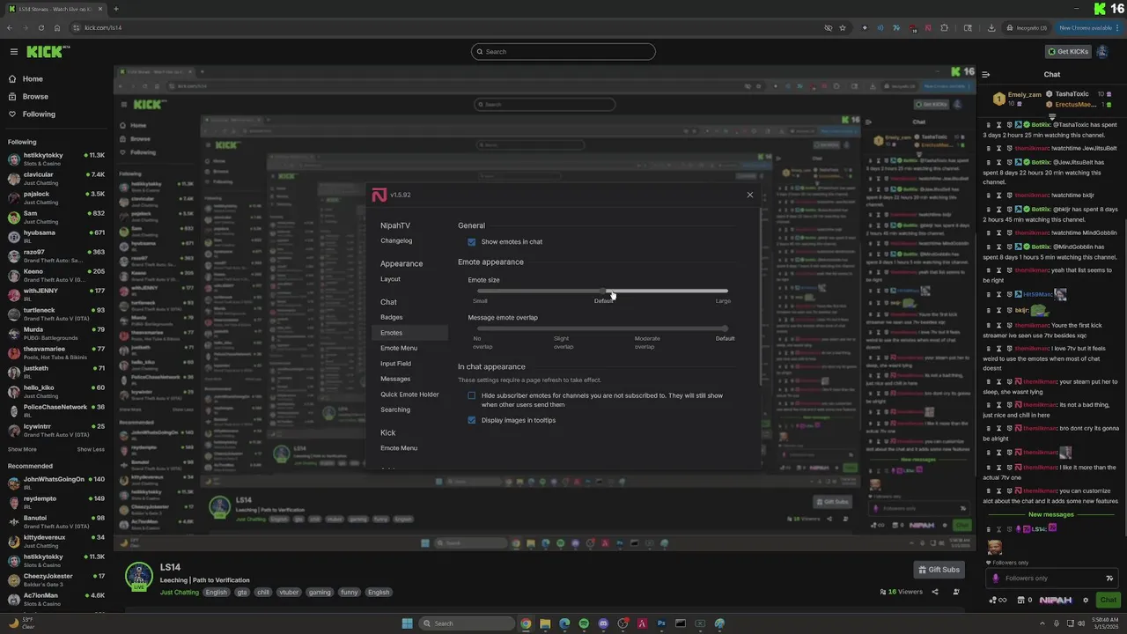Open Searching settings category

pyautogui.click(x=395, y=409)
